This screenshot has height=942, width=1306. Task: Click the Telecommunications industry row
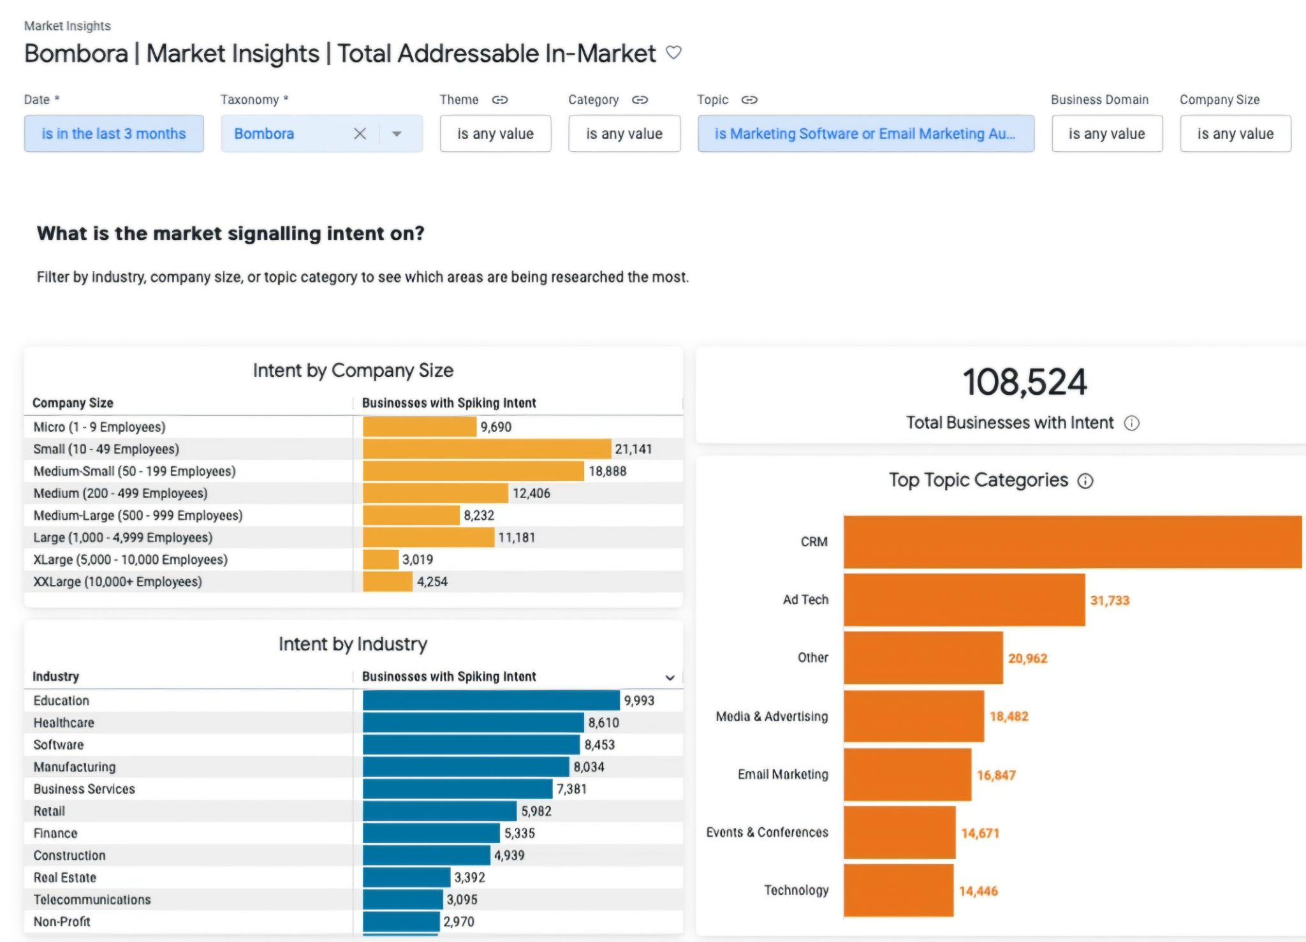click(353, 899)
